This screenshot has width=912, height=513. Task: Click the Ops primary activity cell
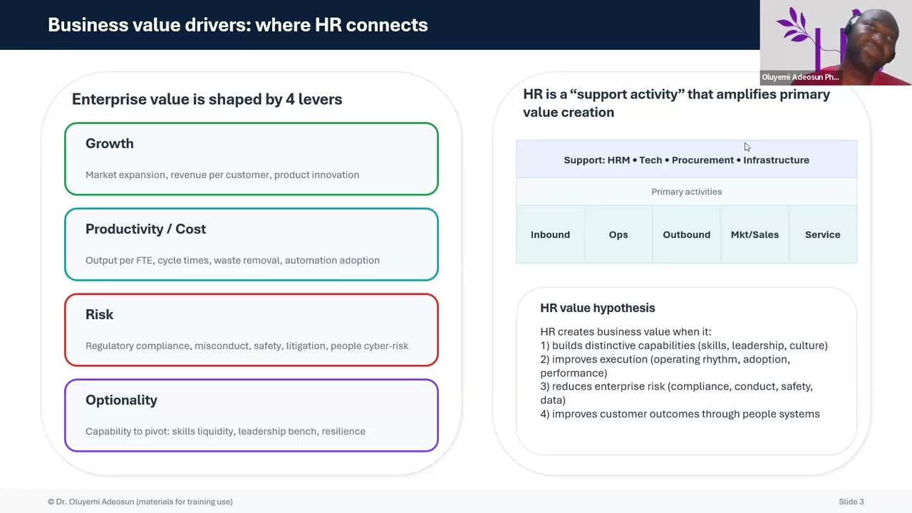(x=618, y=234)
